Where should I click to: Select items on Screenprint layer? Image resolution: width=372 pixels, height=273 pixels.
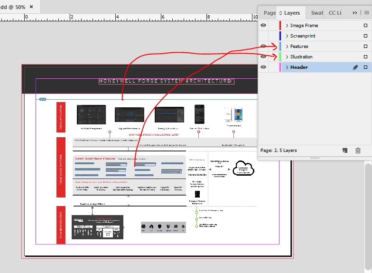(365, 36)
